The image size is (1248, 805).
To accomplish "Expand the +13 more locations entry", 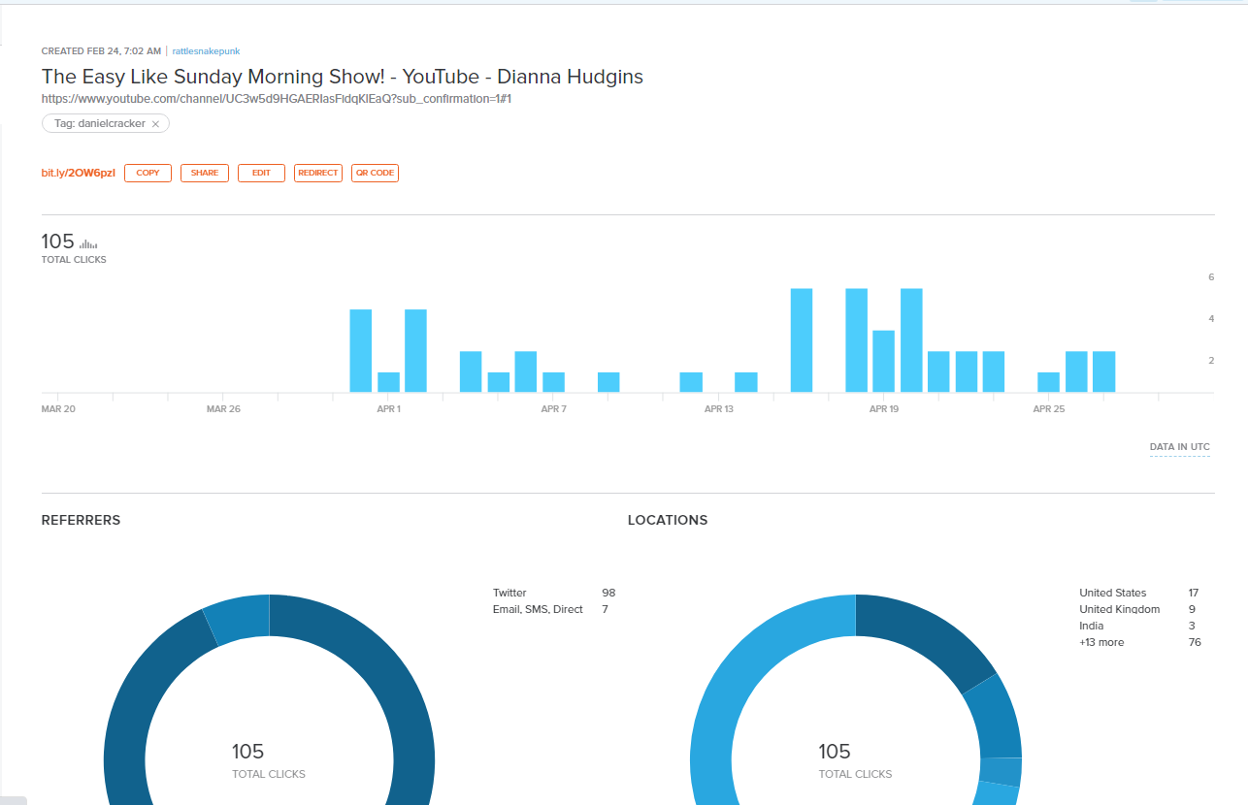I will click(1140, 642).
